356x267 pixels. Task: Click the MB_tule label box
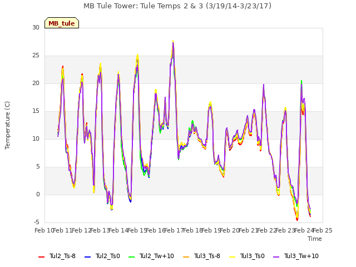coord(62,23)
